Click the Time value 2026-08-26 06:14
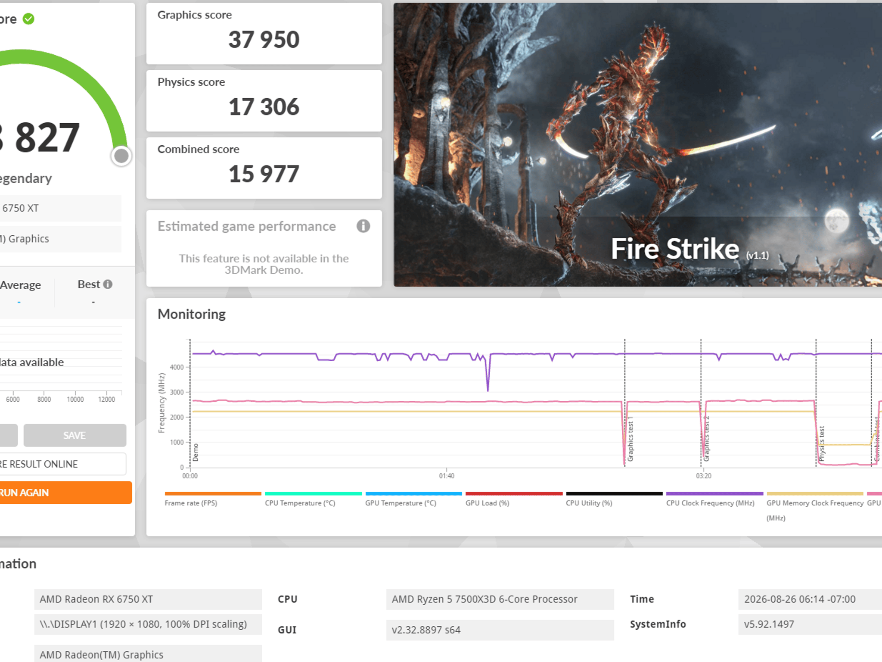882x662 pixels. click(x=810, y=599)
